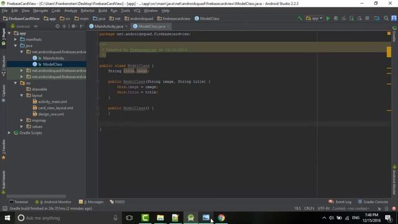The height and width of the screenshot is (224, 398).
Task: Toggle the 1: Project side panel
Action: pos(3,37)
